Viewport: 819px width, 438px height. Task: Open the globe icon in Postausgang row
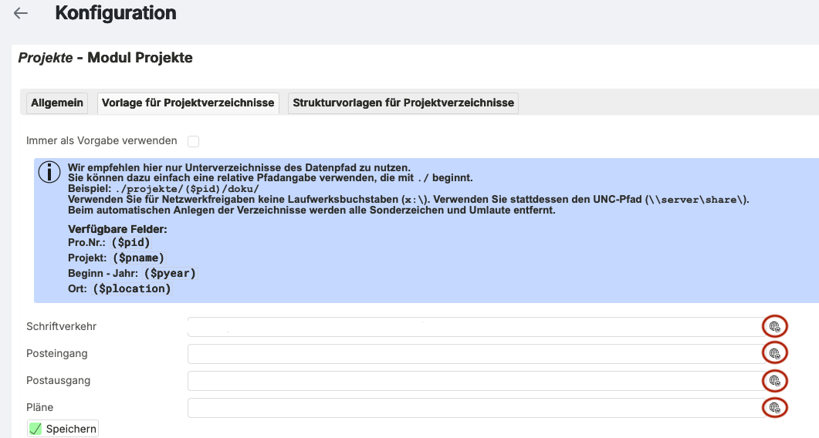pyautogui.click(x=774, y=381)
